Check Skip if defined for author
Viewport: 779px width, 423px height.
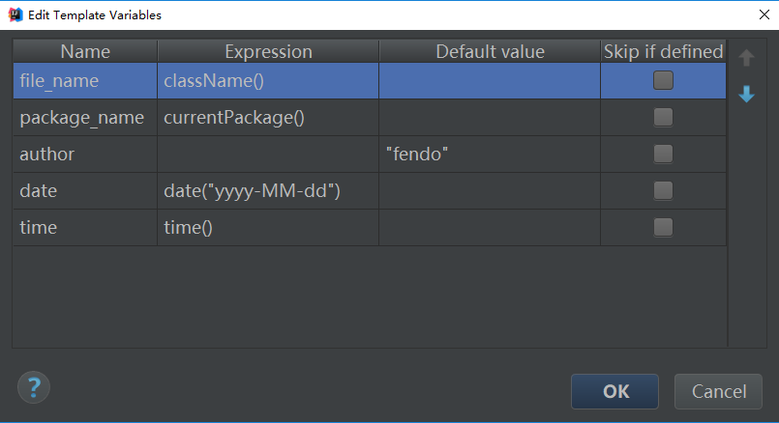click(x=663, y=154)
